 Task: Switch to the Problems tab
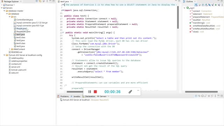point(63,97)
